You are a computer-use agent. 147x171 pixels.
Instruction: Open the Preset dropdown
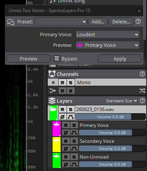coord(61,22)
